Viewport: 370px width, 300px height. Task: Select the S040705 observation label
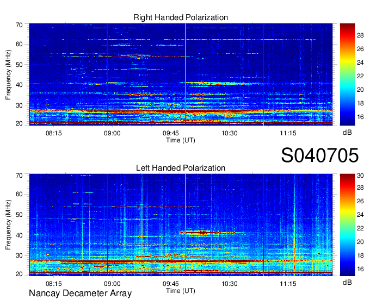point(320,155)
